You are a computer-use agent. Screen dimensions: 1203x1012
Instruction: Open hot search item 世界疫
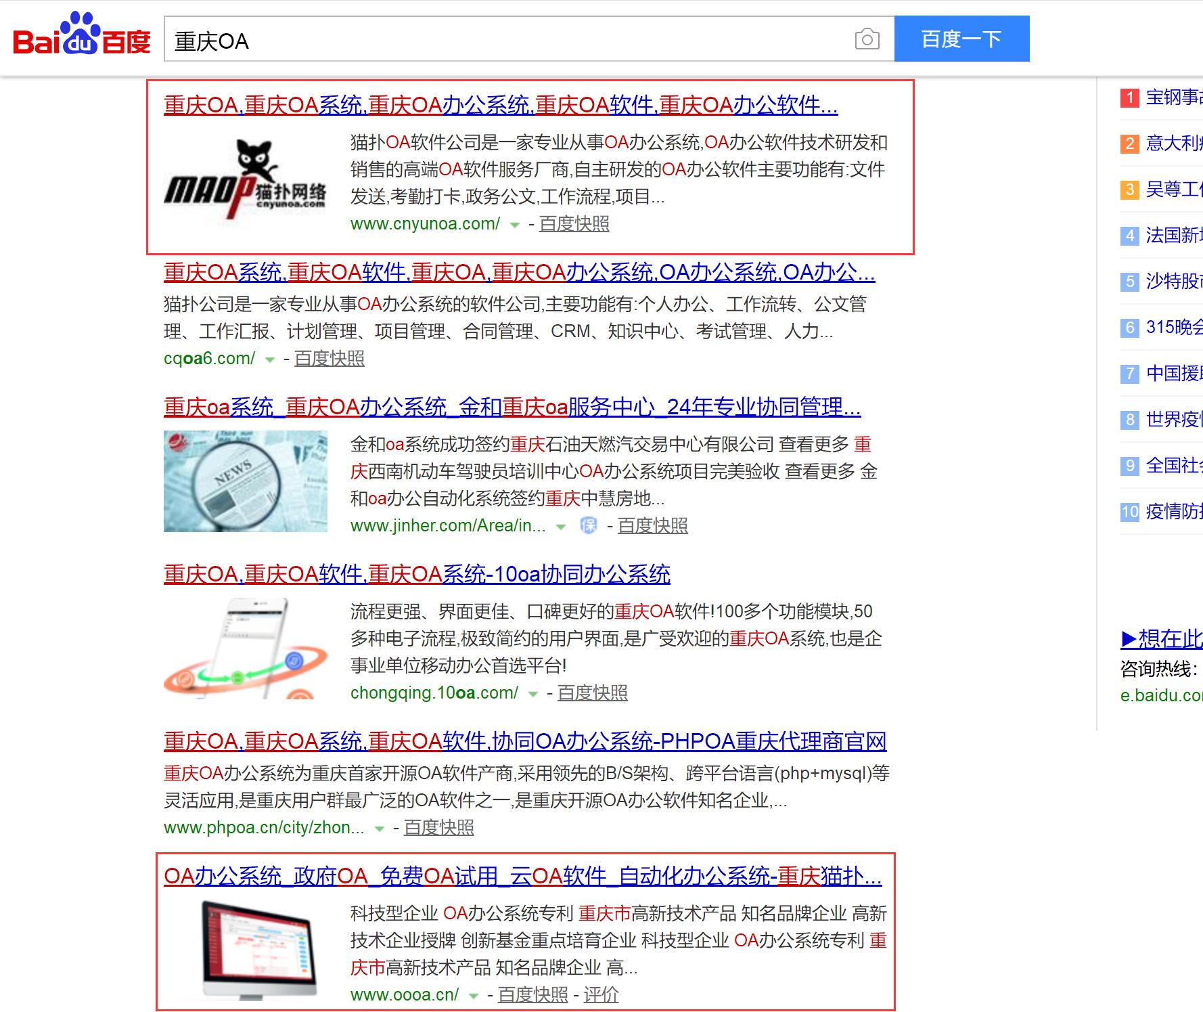click(x=1174, y=420)
